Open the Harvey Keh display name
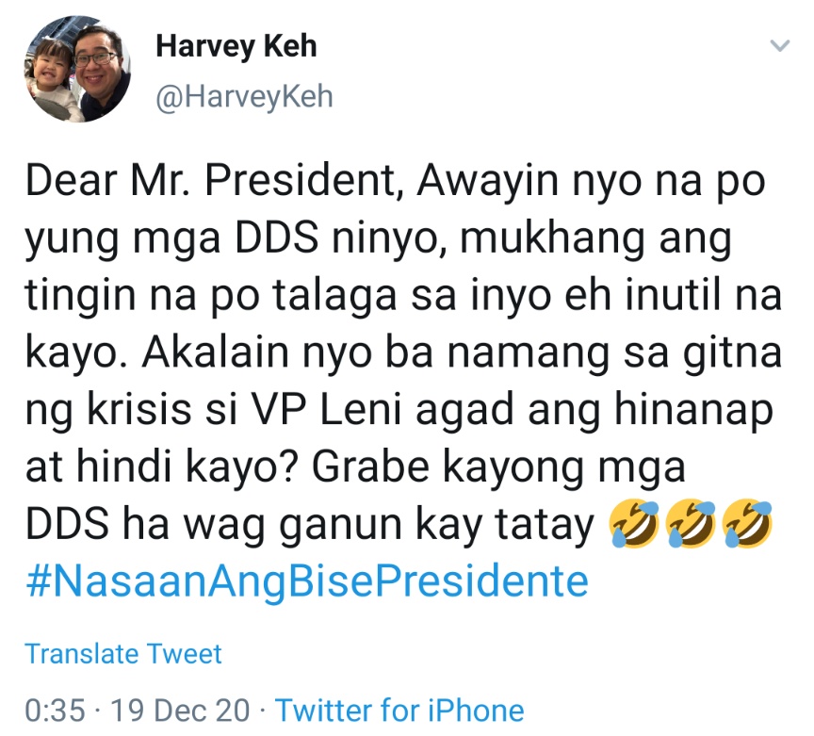 click(236, 45)
